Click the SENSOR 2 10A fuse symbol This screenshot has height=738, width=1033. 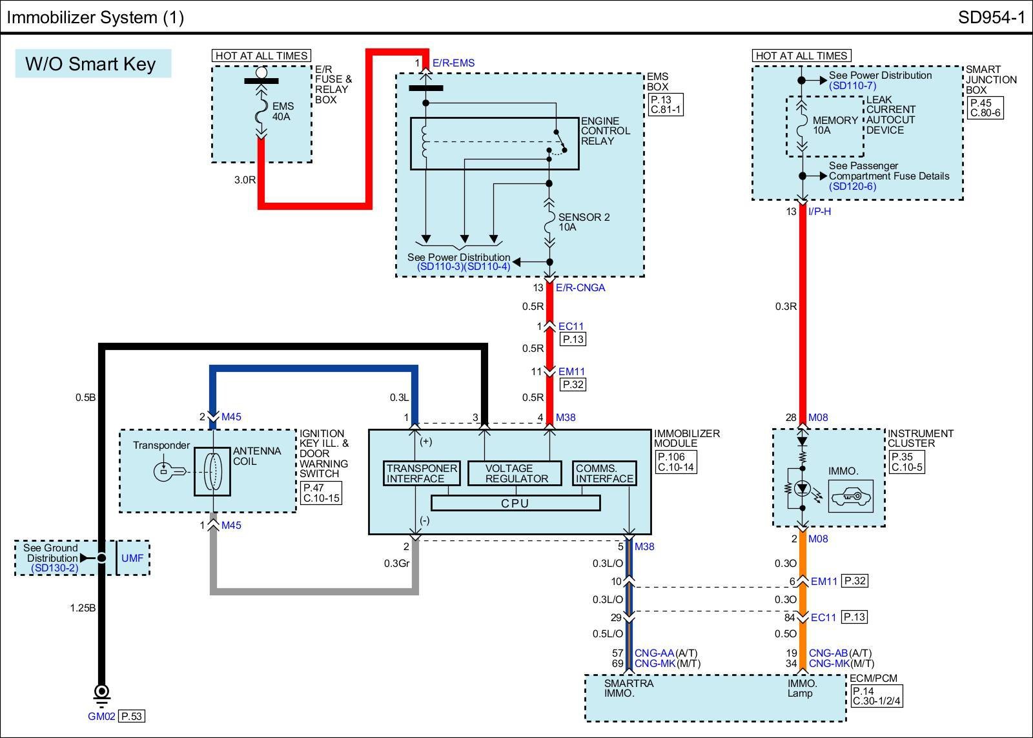549,223
